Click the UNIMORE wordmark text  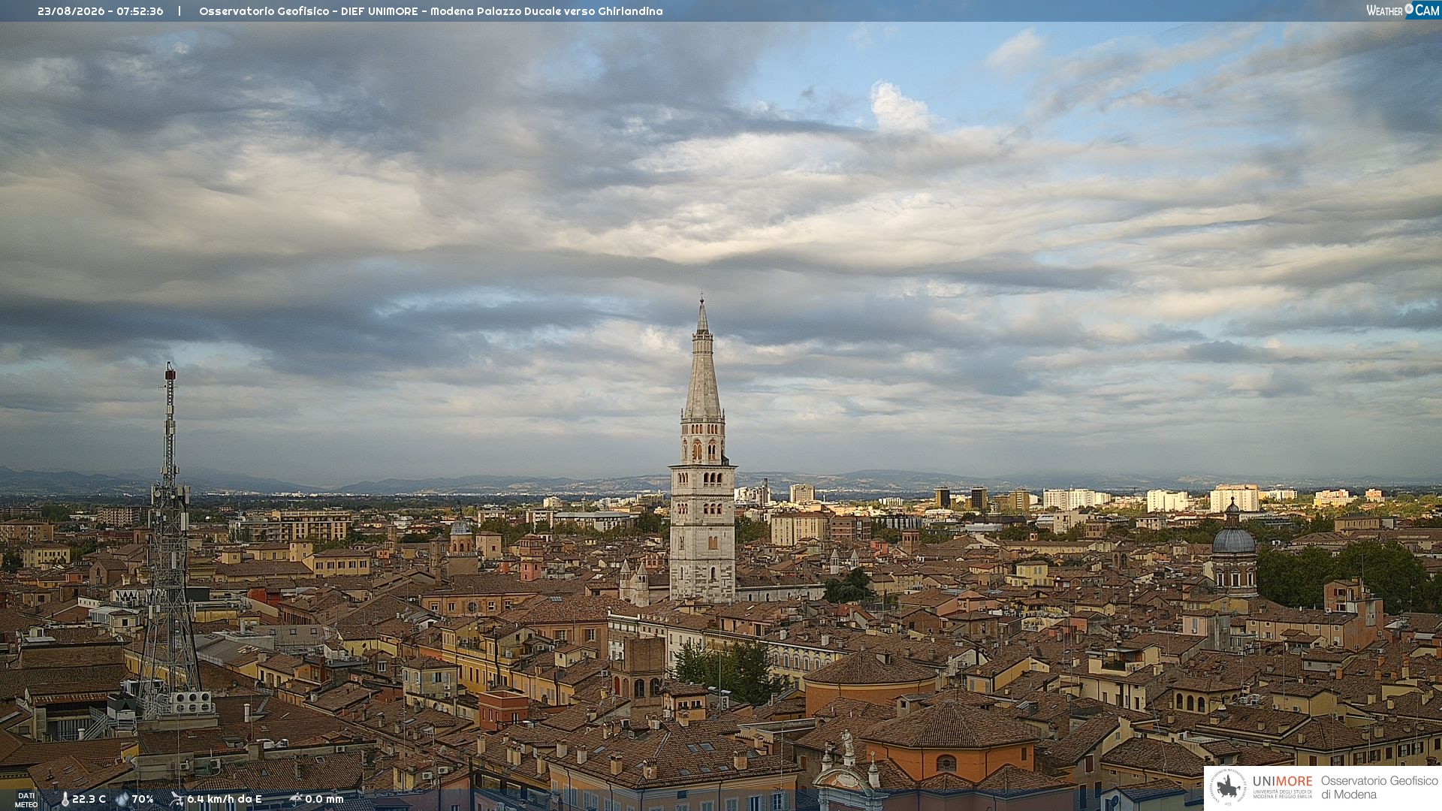click(1282, 782)
